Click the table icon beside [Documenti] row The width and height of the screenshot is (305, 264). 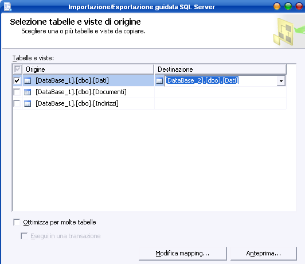pyautogui.click(x=28, y=92)
